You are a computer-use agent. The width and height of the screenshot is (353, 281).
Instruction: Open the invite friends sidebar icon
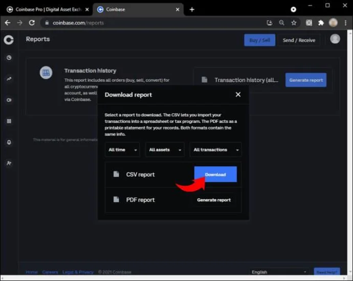pyautogui.click(x=9, y=163)
